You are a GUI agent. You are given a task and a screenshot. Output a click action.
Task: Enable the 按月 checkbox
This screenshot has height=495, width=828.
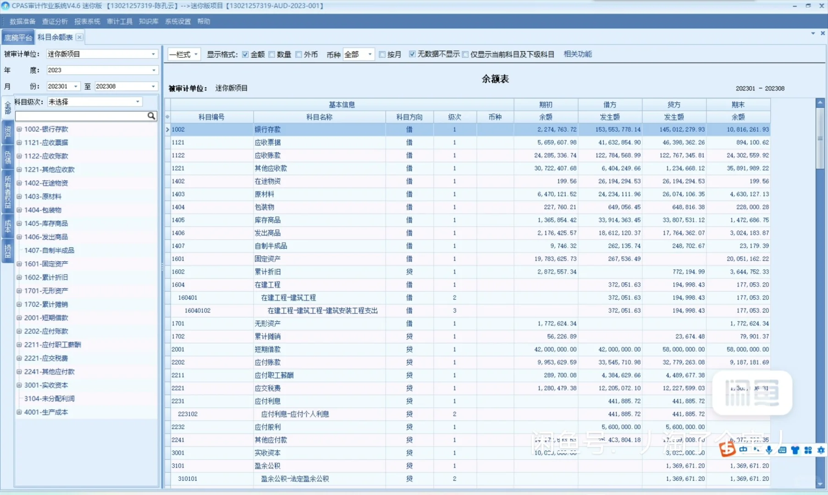pos(382,54)
